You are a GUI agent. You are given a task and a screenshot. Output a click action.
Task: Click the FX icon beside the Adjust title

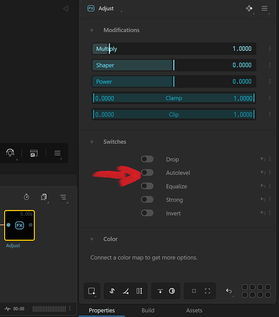[x=91, y=8]
